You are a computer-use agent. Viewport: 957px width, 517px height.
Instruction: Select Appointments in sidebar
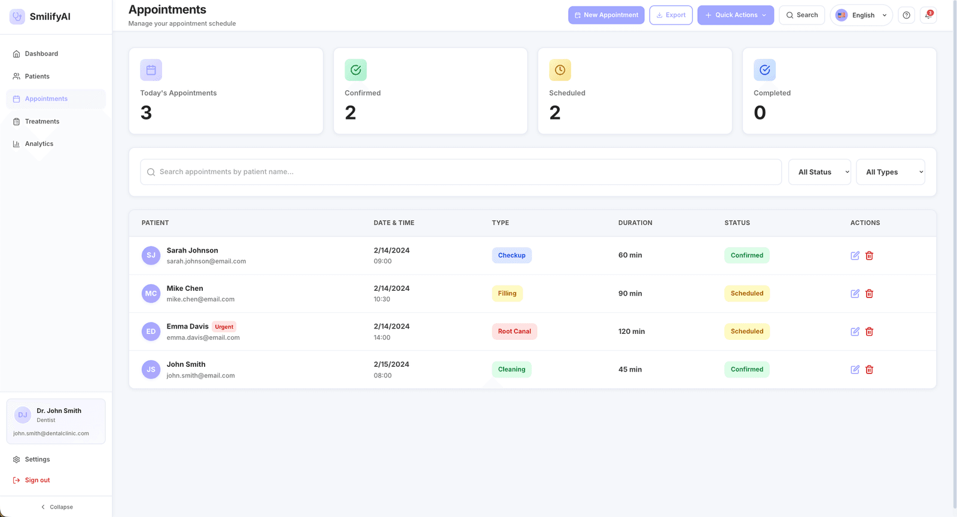coord(56,99)
